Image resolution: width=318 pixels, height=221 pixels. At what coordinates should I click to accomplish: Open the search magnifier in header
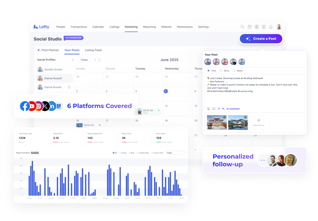pyautogui.click(x=242, y=27)
